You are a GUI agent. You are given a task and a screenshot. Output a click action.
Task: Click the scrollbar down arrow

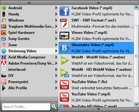136,105
